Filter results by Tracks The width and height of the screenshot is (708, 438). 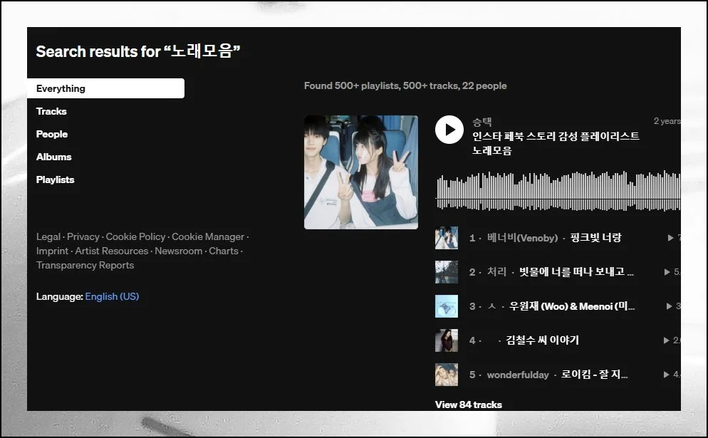[x=51, y=111]
